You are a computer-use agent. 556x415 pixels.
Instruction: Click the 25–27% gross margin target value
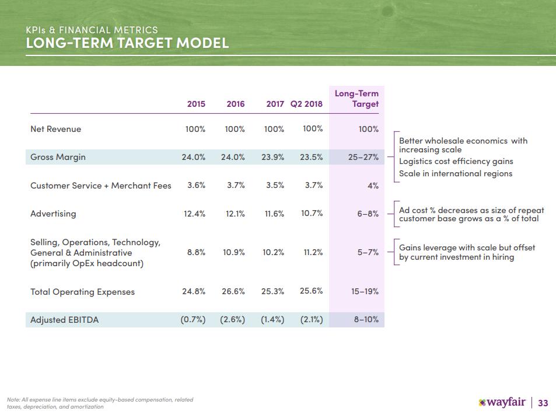(x=363, y=157)
